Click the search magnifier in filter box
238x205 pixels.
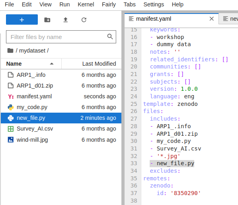click(110, 37)
